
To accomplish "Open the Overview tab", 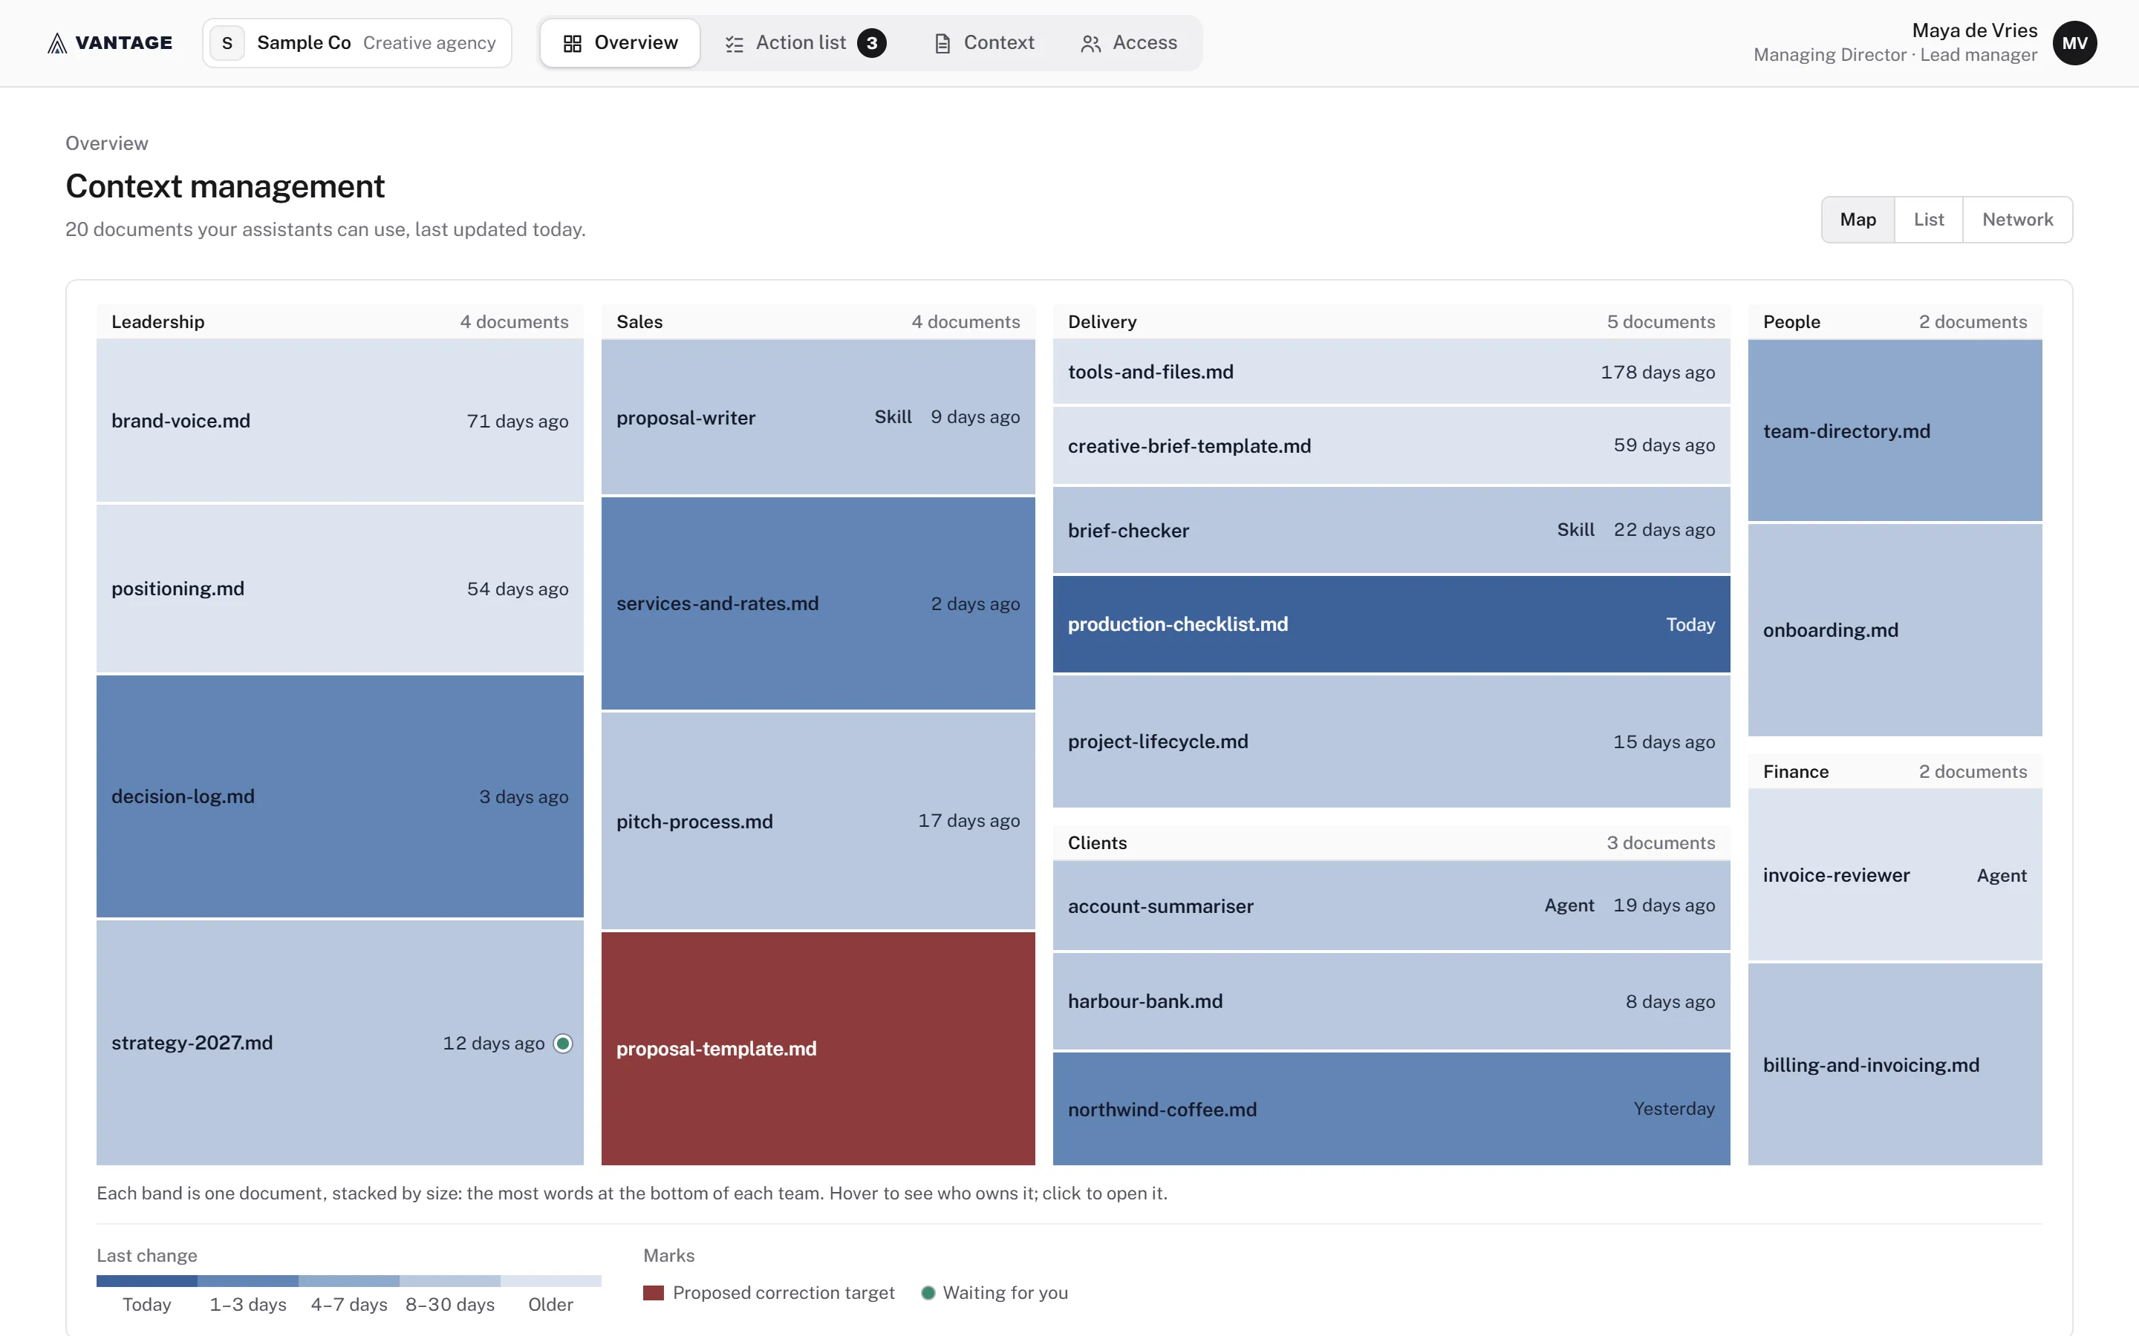I will (619, 43).
